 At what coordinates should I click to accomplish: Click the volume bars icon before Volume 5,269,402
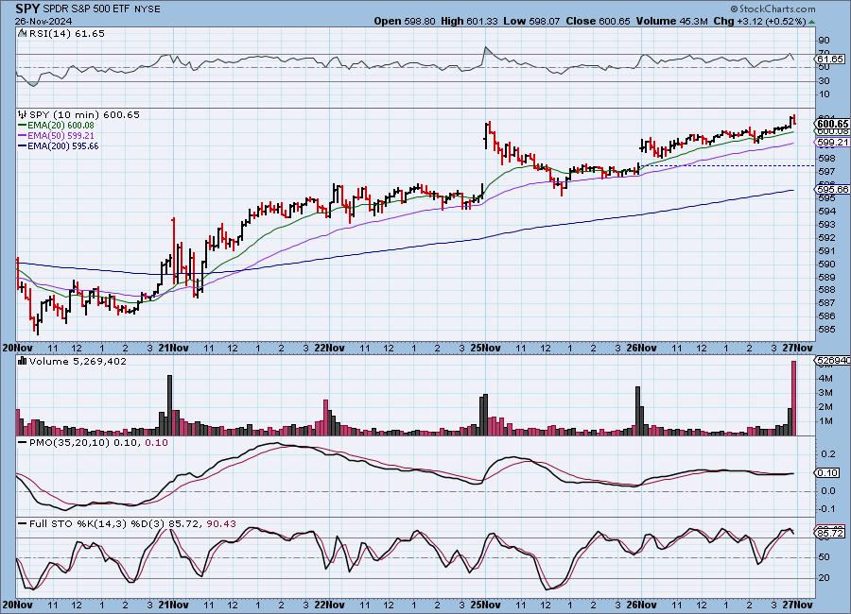click(23, 361)
